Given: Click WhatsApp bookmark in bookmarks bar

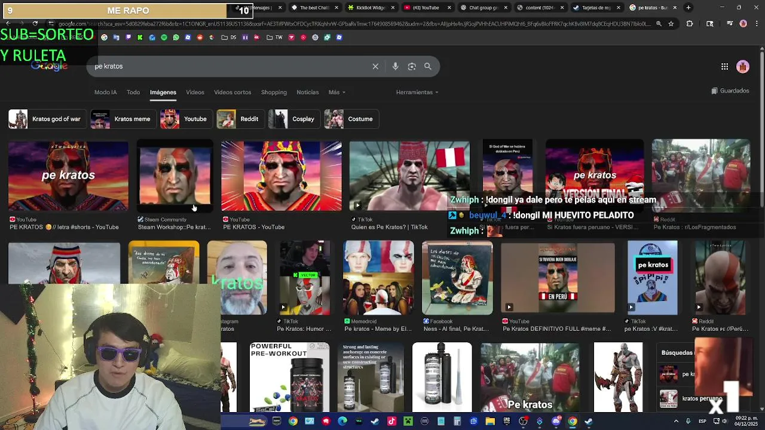Looking at the screenshot, I should click(176, 37).
